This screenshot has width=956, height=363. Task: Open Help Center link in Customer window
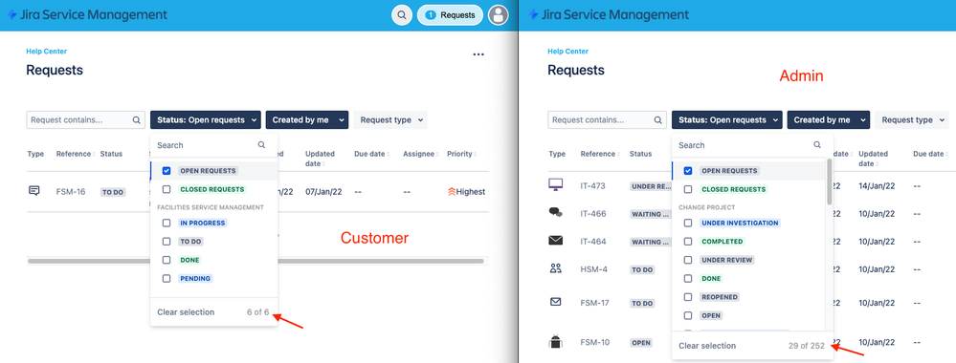pos(46,52)
